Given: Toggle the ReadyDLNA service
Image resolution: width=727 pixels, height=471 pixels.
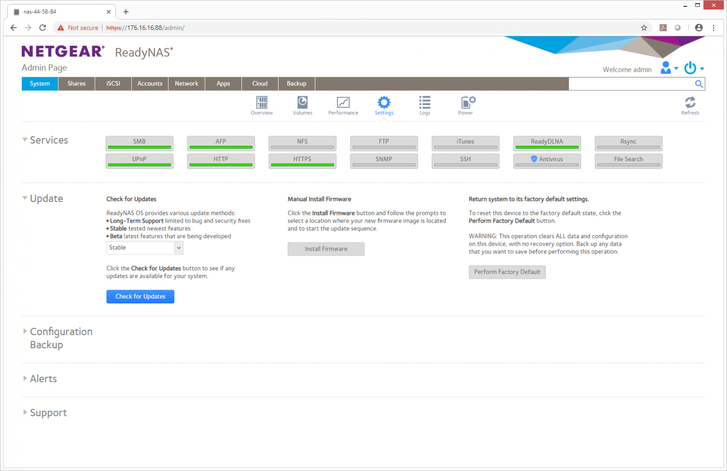Looking at the screenshot, I should pos(547,143).
